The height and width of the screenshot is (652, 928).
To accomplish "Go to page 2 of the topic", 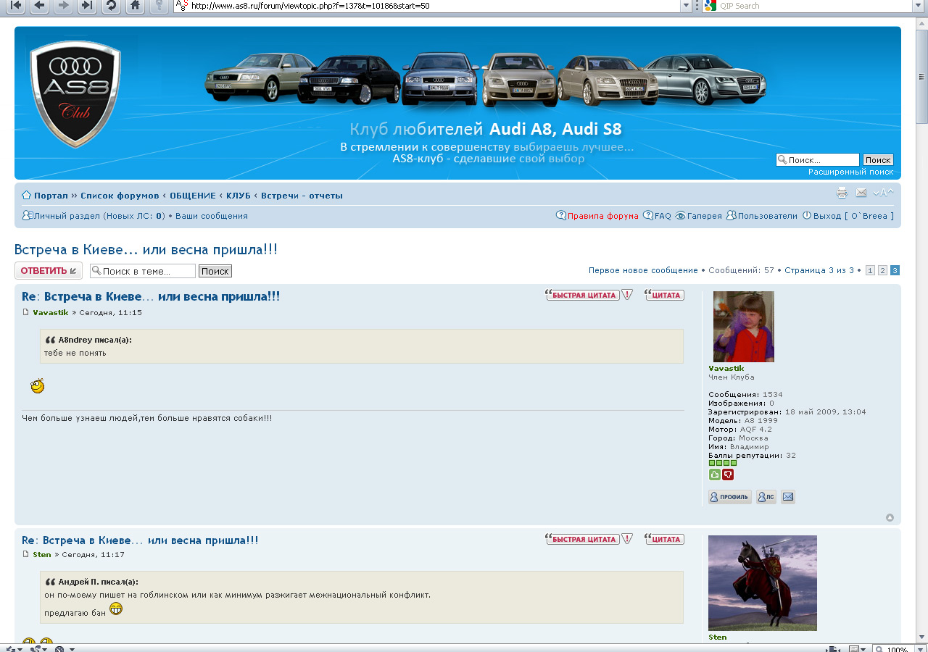I will pos(882,270).
